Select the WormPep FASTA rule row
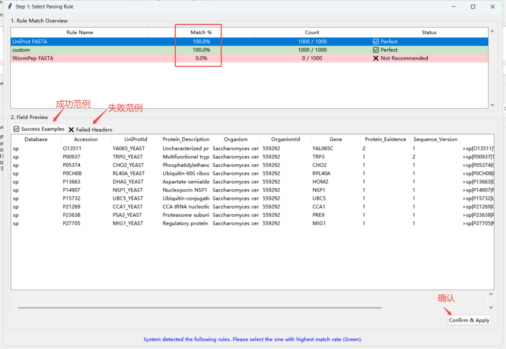The width and height of the screenshot is (506, 349). pos(249,59)
